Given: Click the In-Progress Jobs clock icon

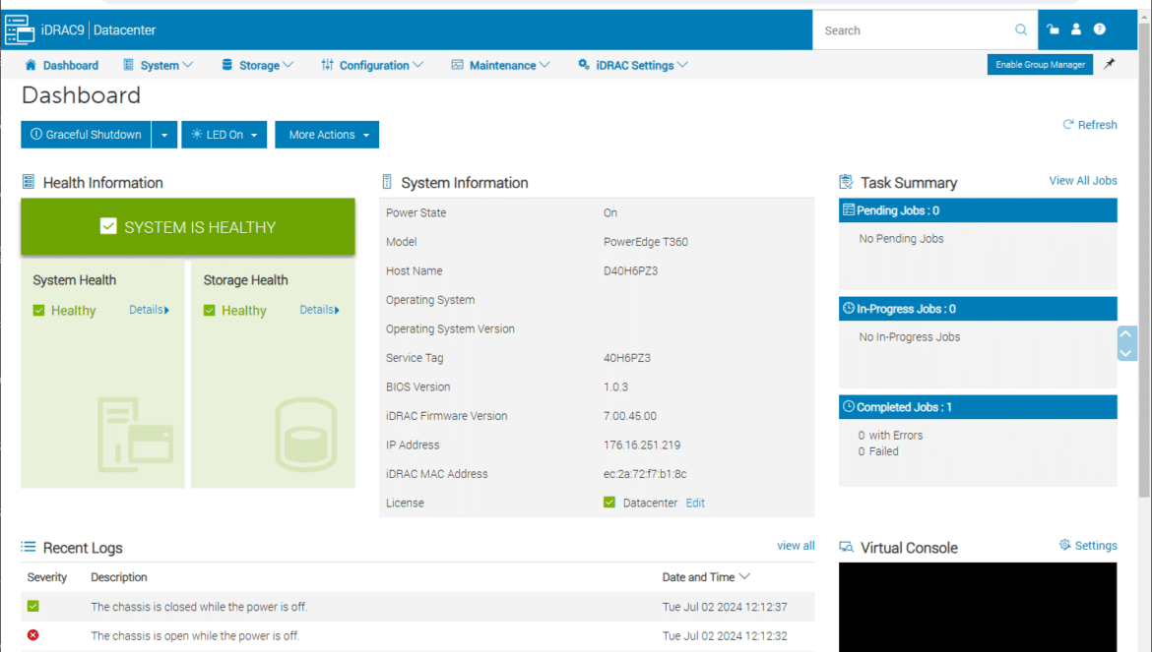Looking at the screenshot, I should (849, 308).
